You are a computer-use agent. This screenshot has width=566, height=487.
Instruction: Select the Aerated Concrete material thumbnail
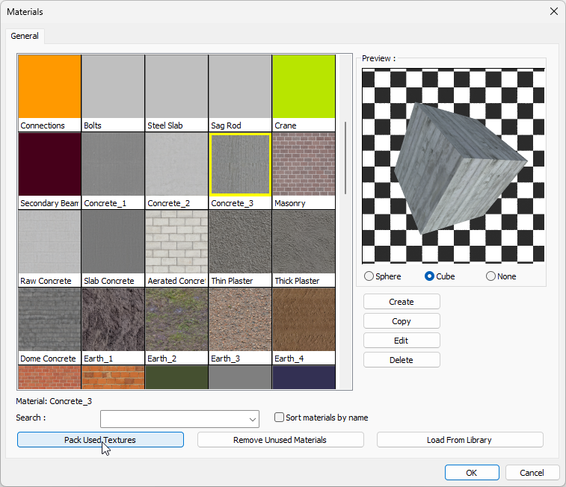click(x=176, y=242)
